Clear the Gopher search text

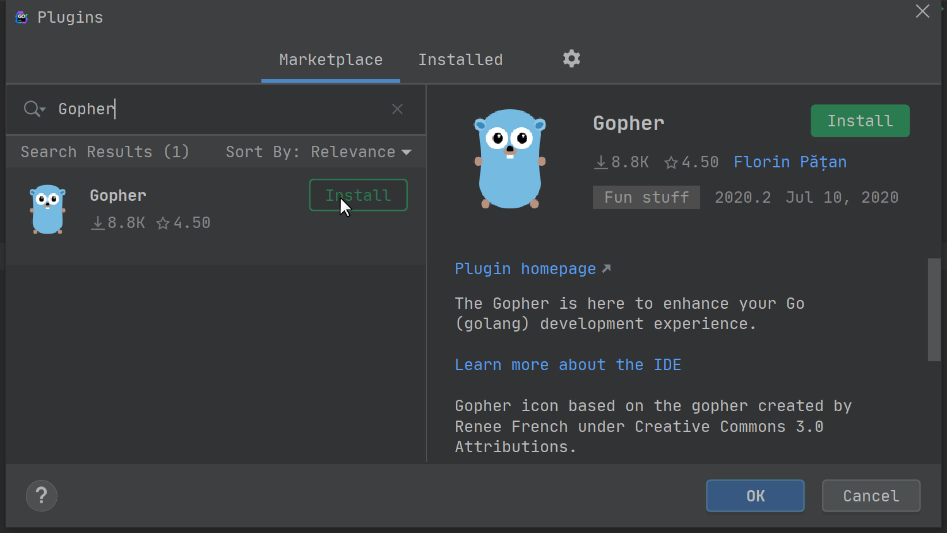[397, 109]
